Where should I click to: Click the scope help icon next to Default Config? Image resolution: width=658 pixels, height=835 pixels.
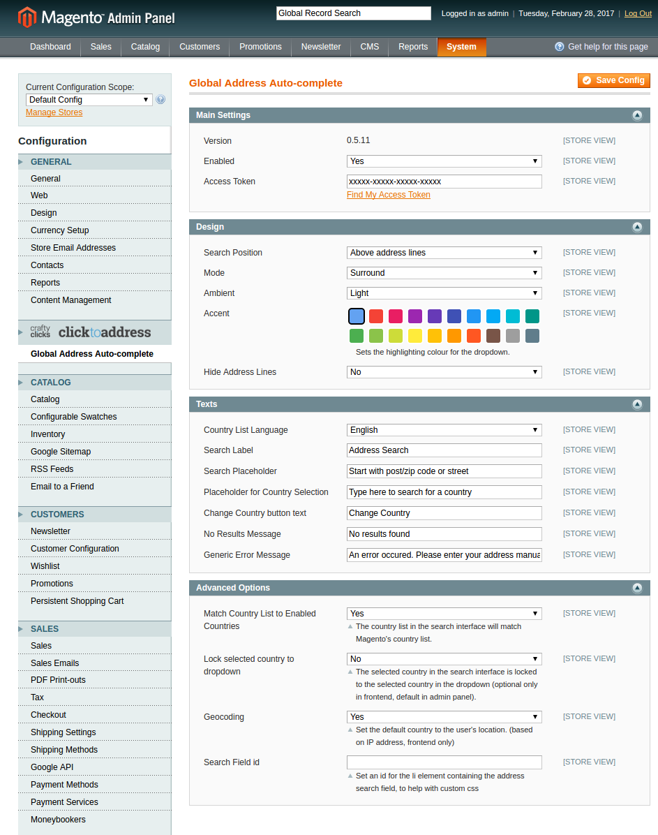(x=160, y=100)
